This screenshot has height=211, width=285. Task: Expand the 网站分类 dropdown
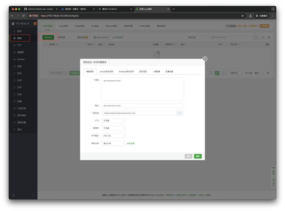tap(114, 143)
